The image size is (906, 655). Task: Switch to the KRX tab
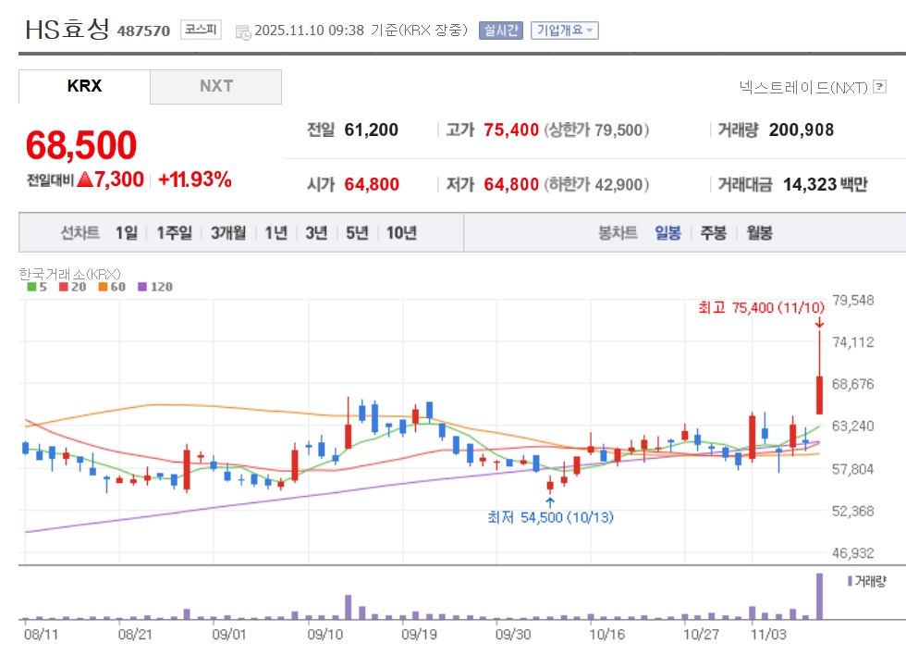click(x=84, y=86)
